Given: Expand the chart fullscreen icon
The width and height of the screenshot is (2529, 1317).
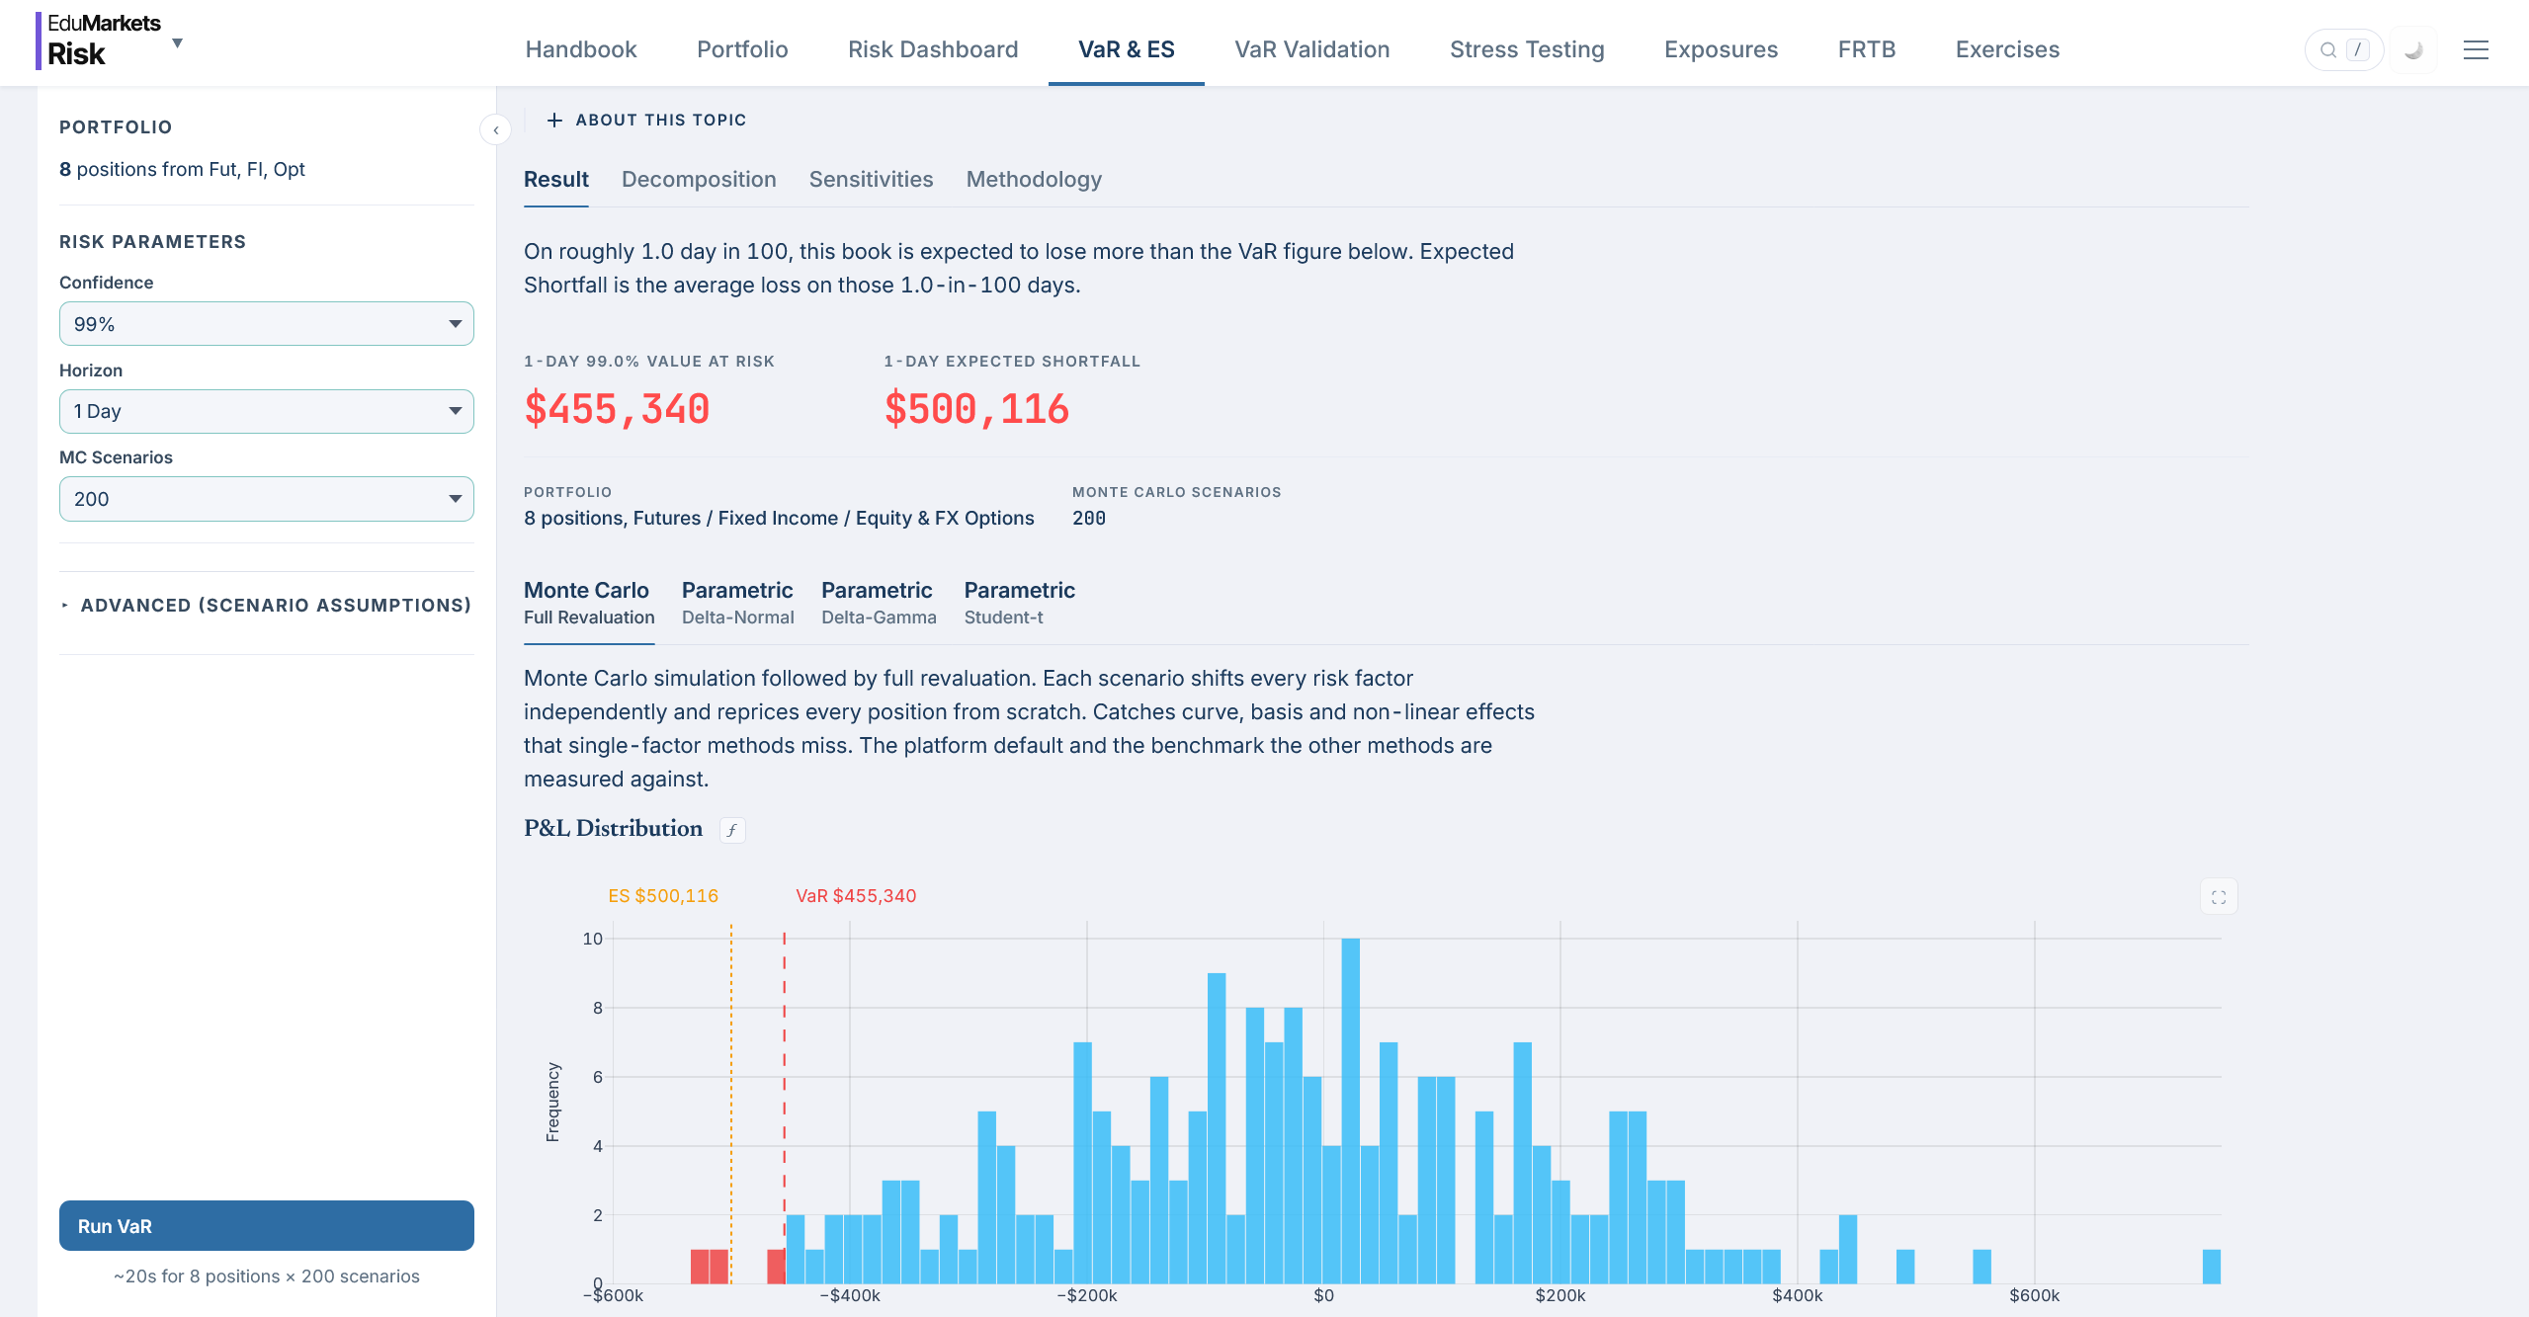Looking at the screenshot, I should point(2219,897).
